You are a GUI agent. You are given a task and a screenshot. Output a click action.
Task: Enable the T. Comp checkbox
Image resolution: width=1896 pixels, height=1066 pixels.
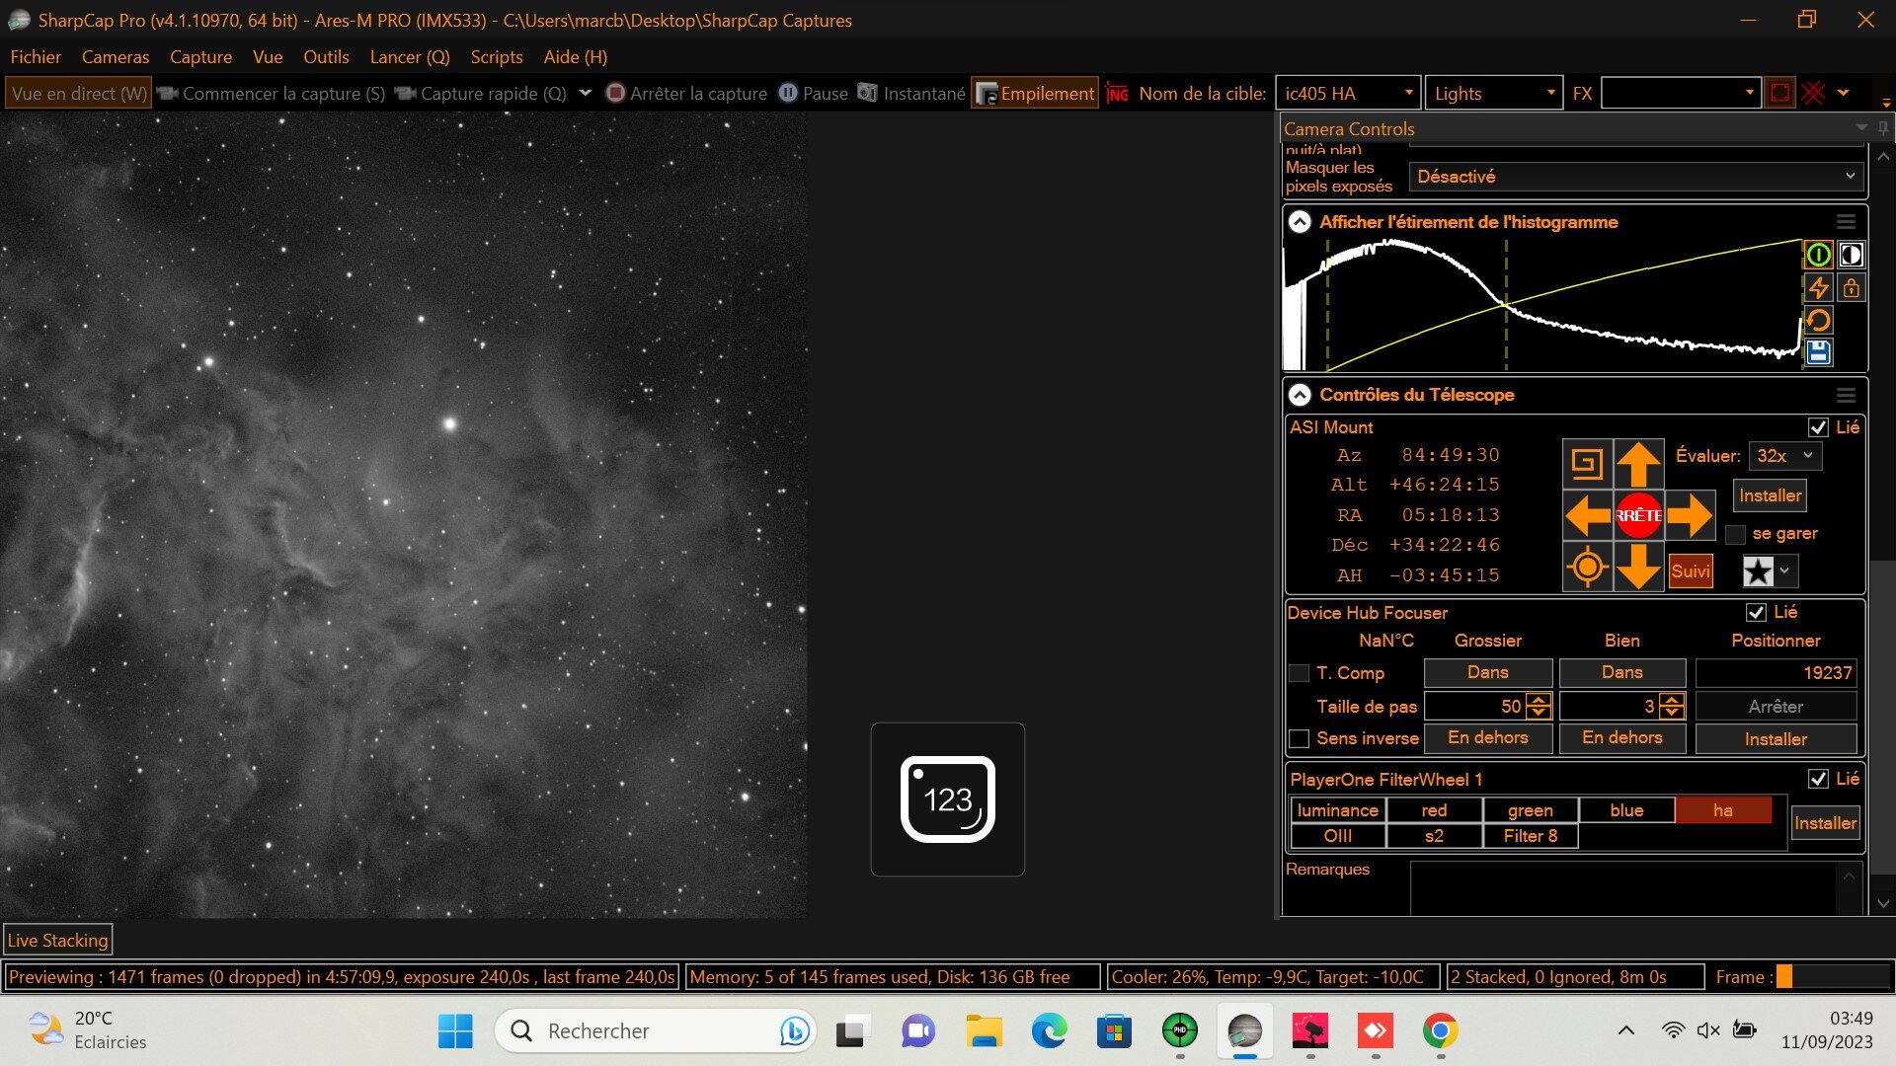[1299, 673]
